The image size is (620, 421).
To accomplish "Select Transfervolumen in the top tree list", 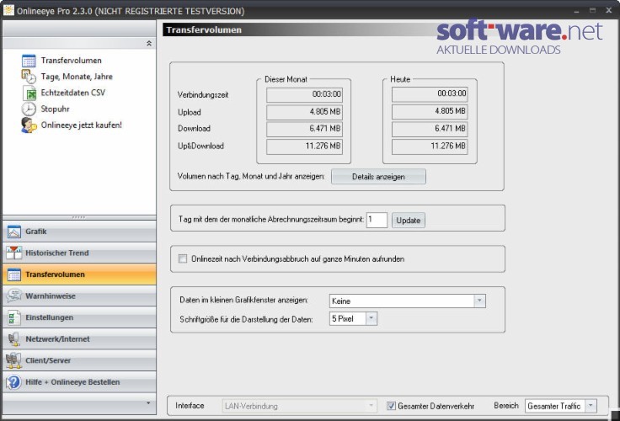I will click(71, 61).
